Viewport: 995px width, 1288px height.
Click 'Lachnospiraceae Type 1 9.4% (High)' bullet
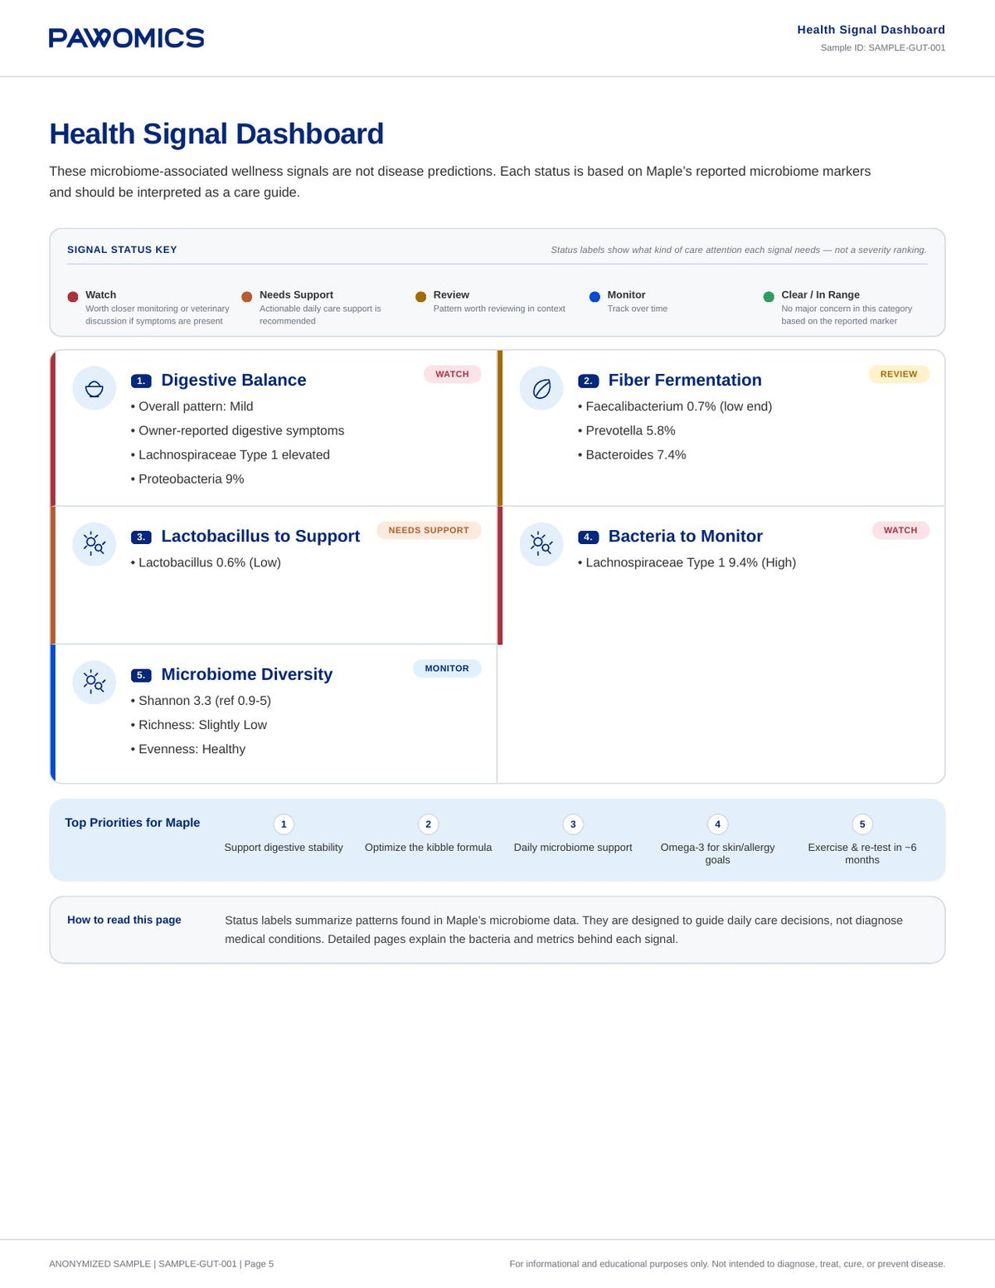[687, 562]
